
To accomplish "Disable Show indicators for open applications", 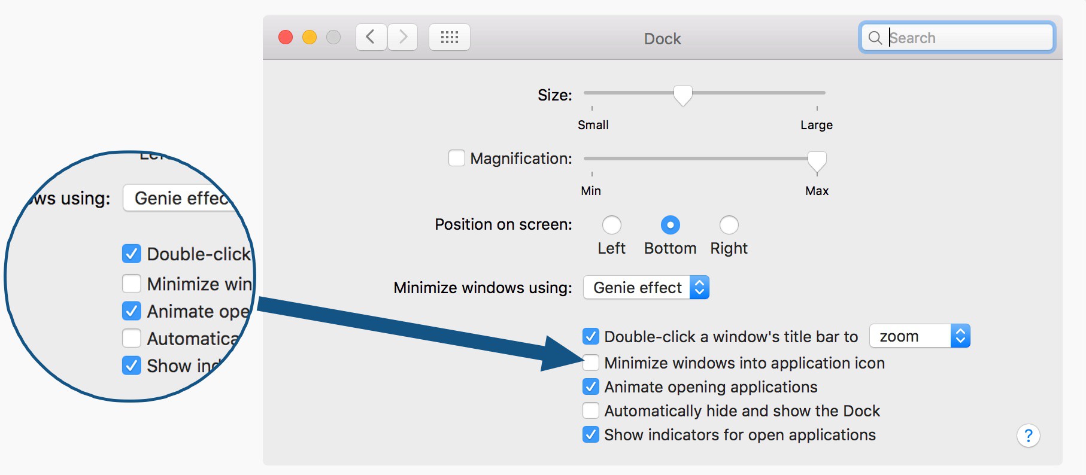I will [590, 435].
